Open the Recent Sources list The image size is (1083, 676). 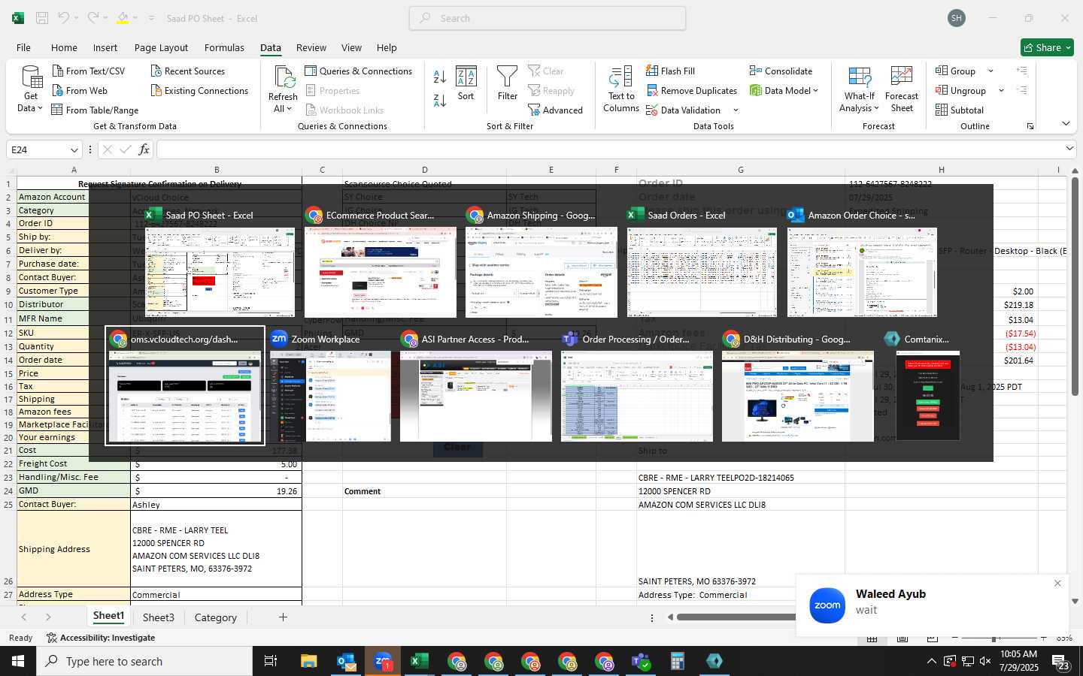tap(187, 71)
